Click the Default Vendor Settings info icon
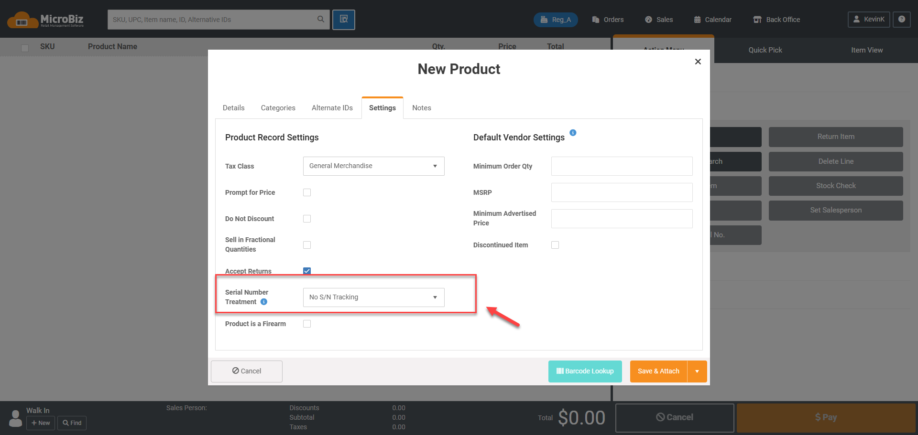918x435 pixels. coord(573,133)
